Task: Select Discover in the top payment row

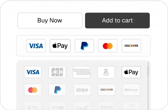Action: [x=131, y=46]
